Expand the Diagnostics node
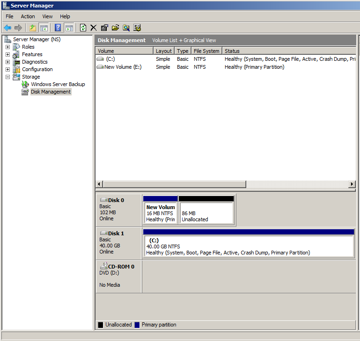 pos(7,62)
